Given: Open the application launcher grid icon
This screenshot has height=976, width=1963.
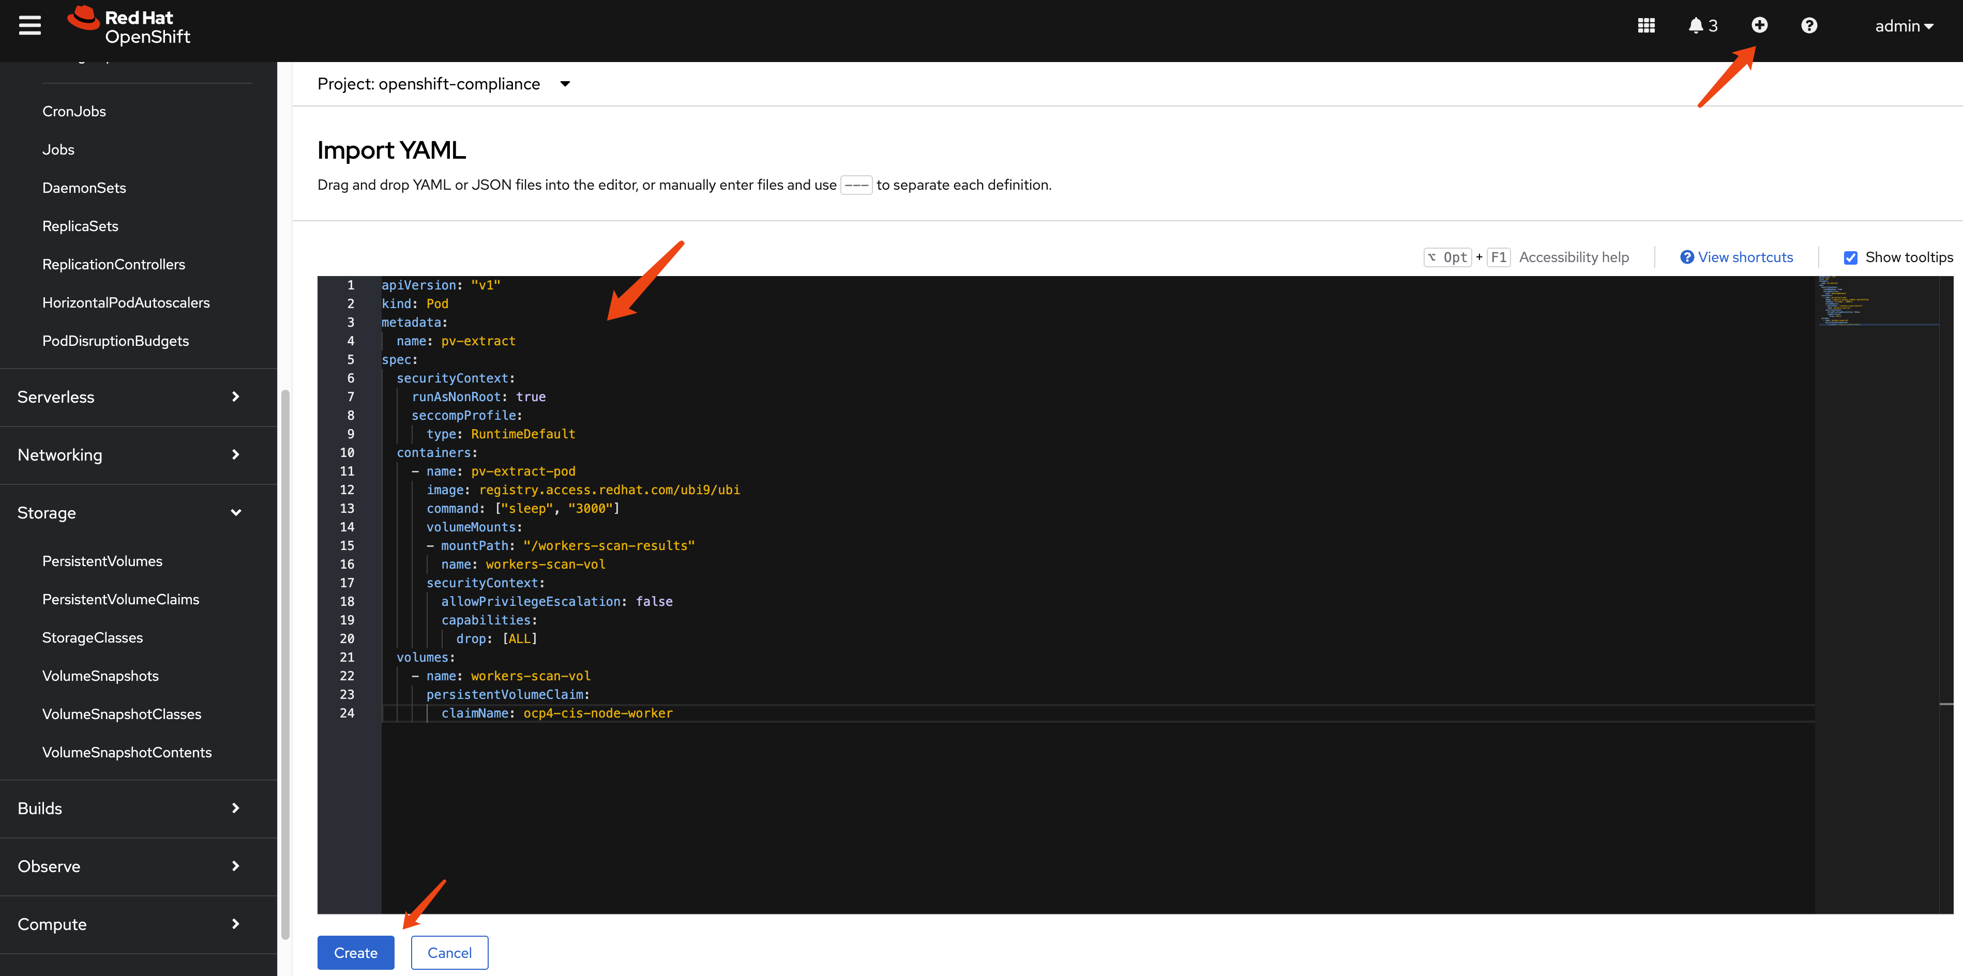Looking at the screenshot, I should click(x=1646, y=26).
